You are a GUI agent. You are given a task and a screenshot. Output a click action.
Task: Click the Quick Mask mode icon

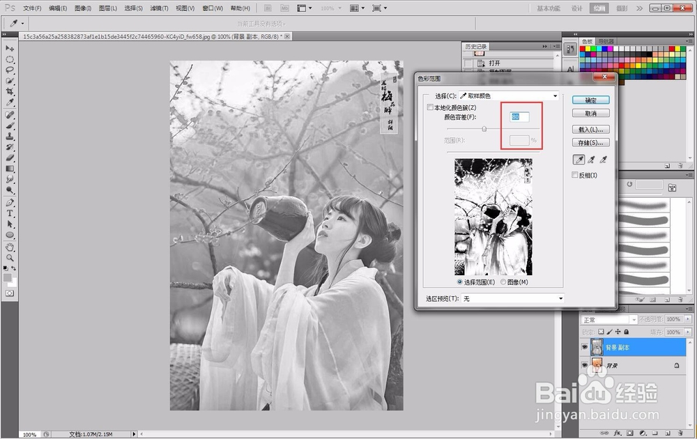click(x=10, y=293)
